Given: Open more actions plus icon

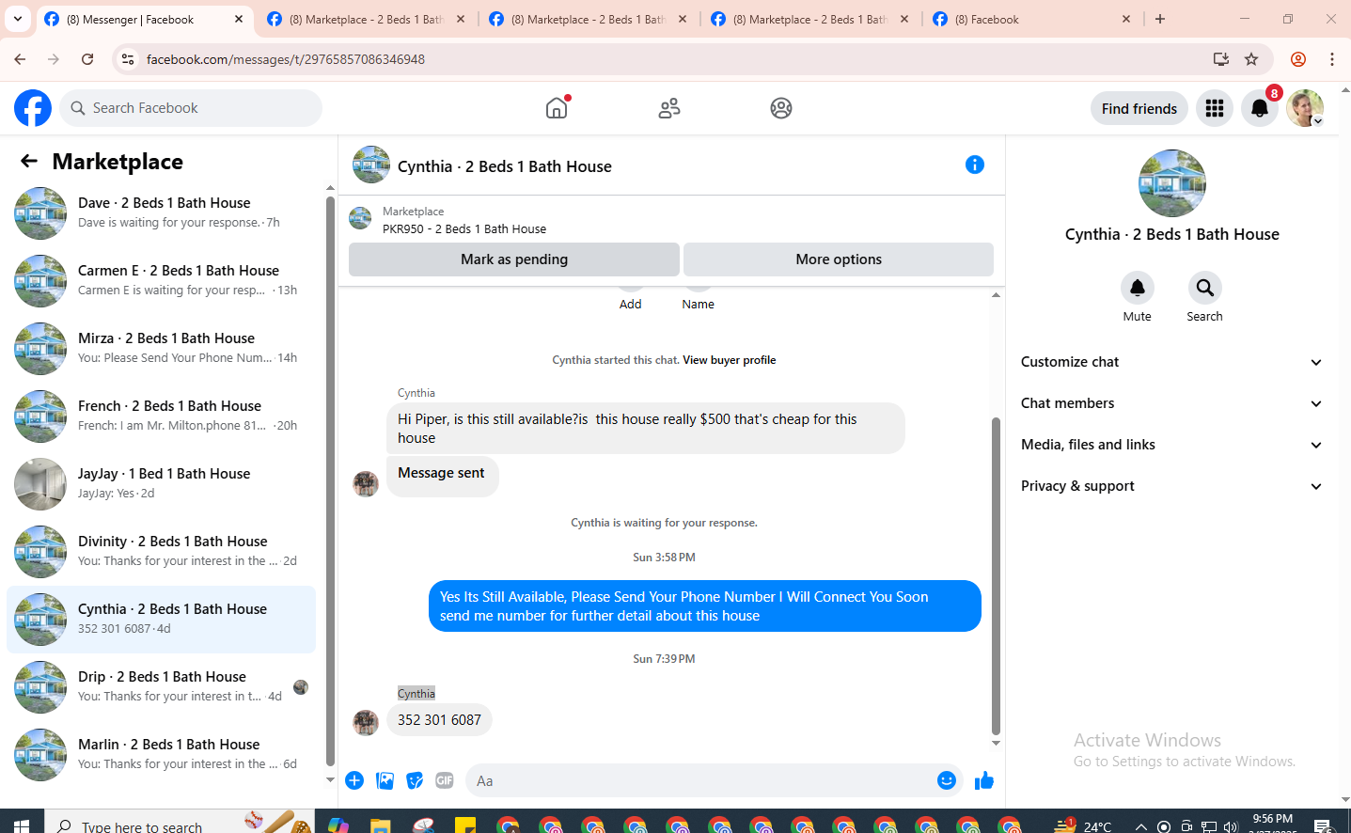Looking at the screenshot, I should tap(354, 780).
